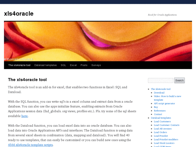Open the '4566 xls4oracle template scripts' link

pos(30,145)
